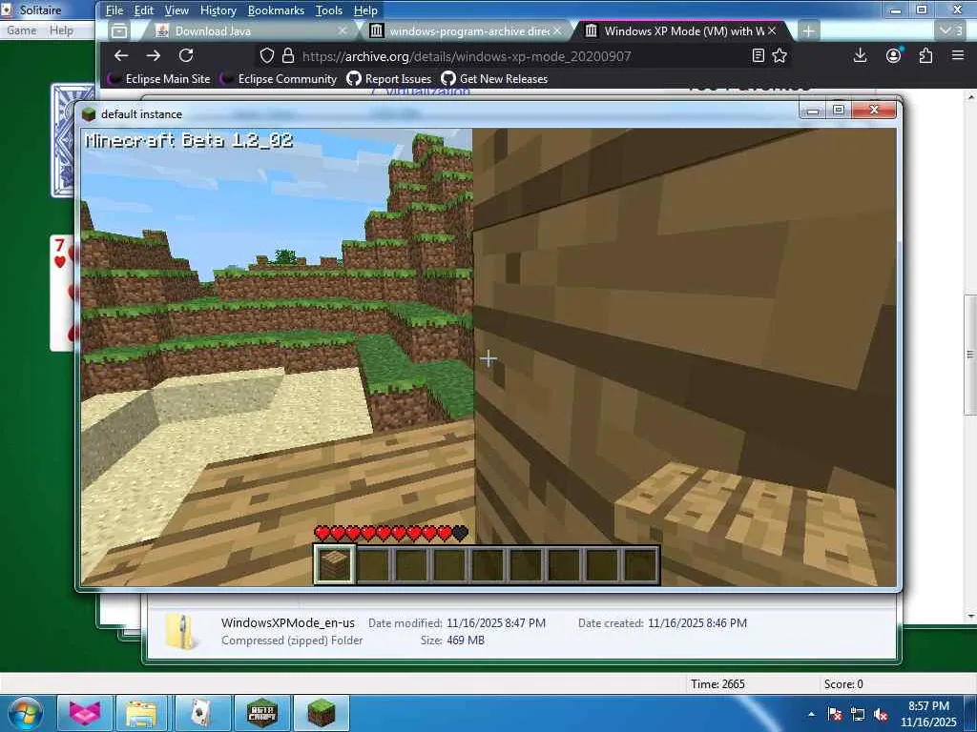Go back using Firefox back arrow

[121, 55]
